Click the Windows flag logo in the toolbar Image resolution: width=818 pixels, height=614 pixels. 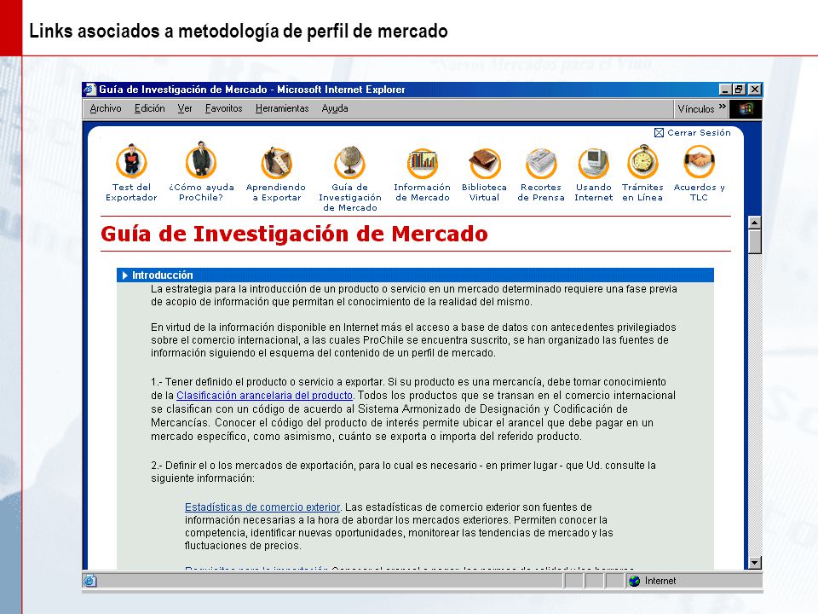(746, 108)
